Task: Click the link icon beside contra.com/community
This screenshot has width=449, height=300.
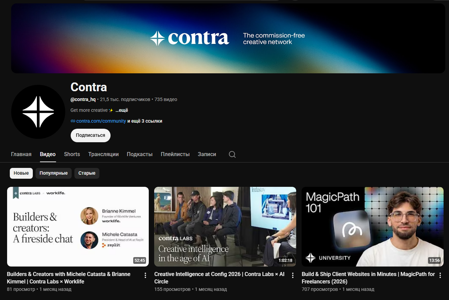Action: pos(73,121)
